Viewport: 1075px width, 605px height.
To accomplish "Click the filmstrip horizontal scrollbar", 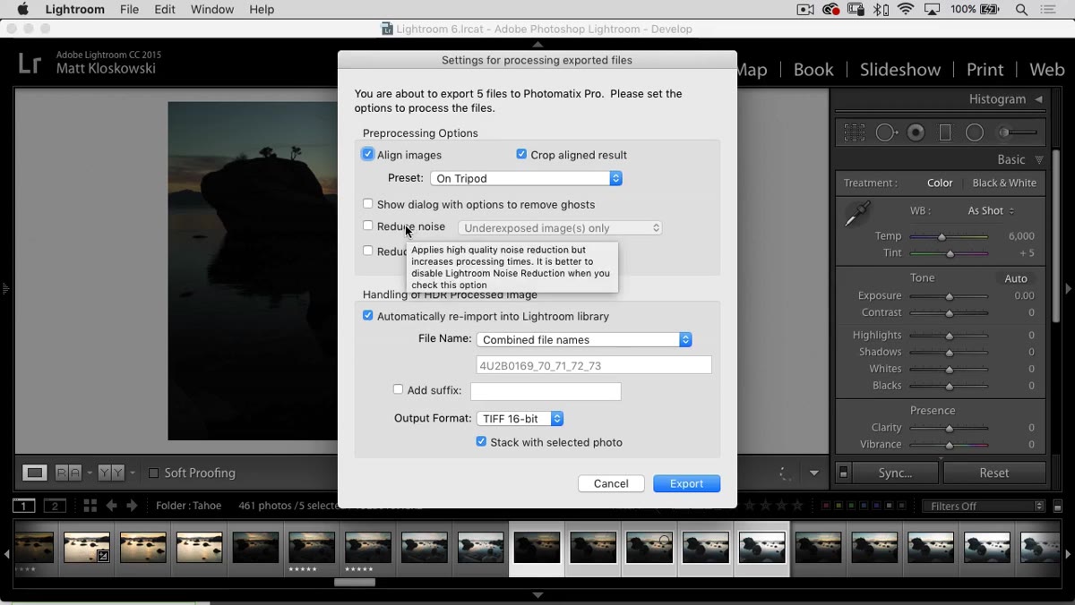I will [355, 583].
